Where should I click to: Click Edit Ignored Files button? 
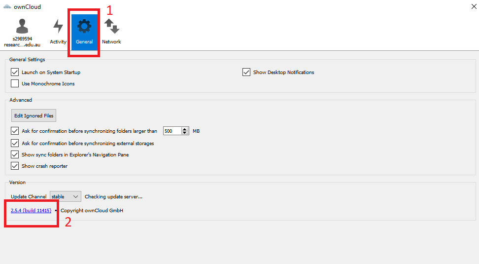click(34, 115)
